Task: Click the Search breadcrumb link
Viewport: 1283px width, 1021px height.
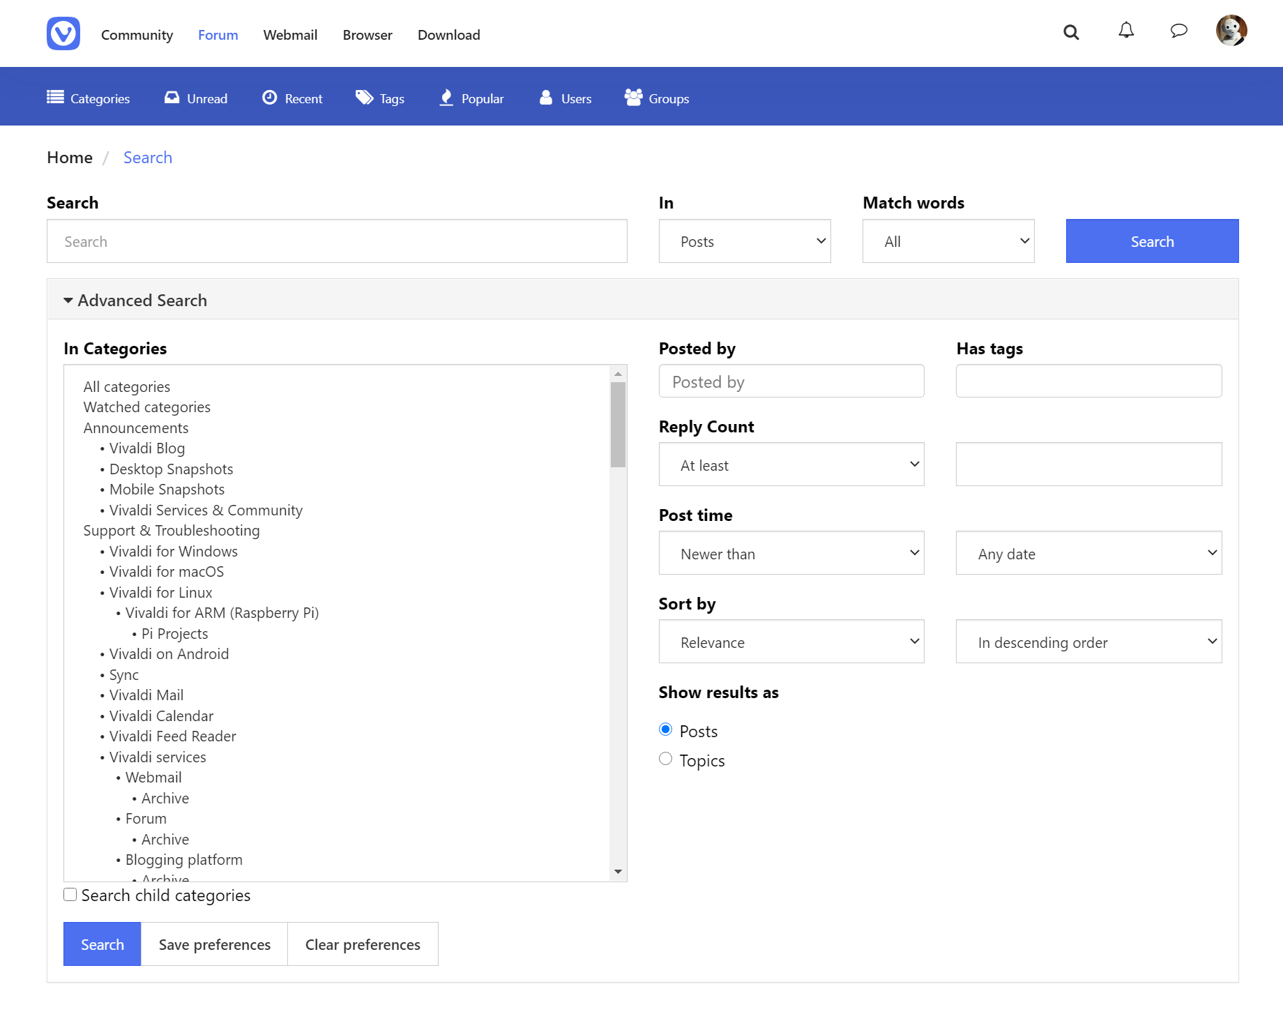Action: point(148,158)
